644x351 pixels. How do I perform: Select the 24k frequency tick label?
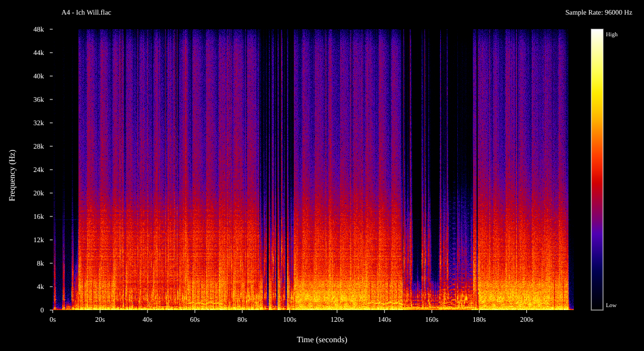click(x=39, y=170)
